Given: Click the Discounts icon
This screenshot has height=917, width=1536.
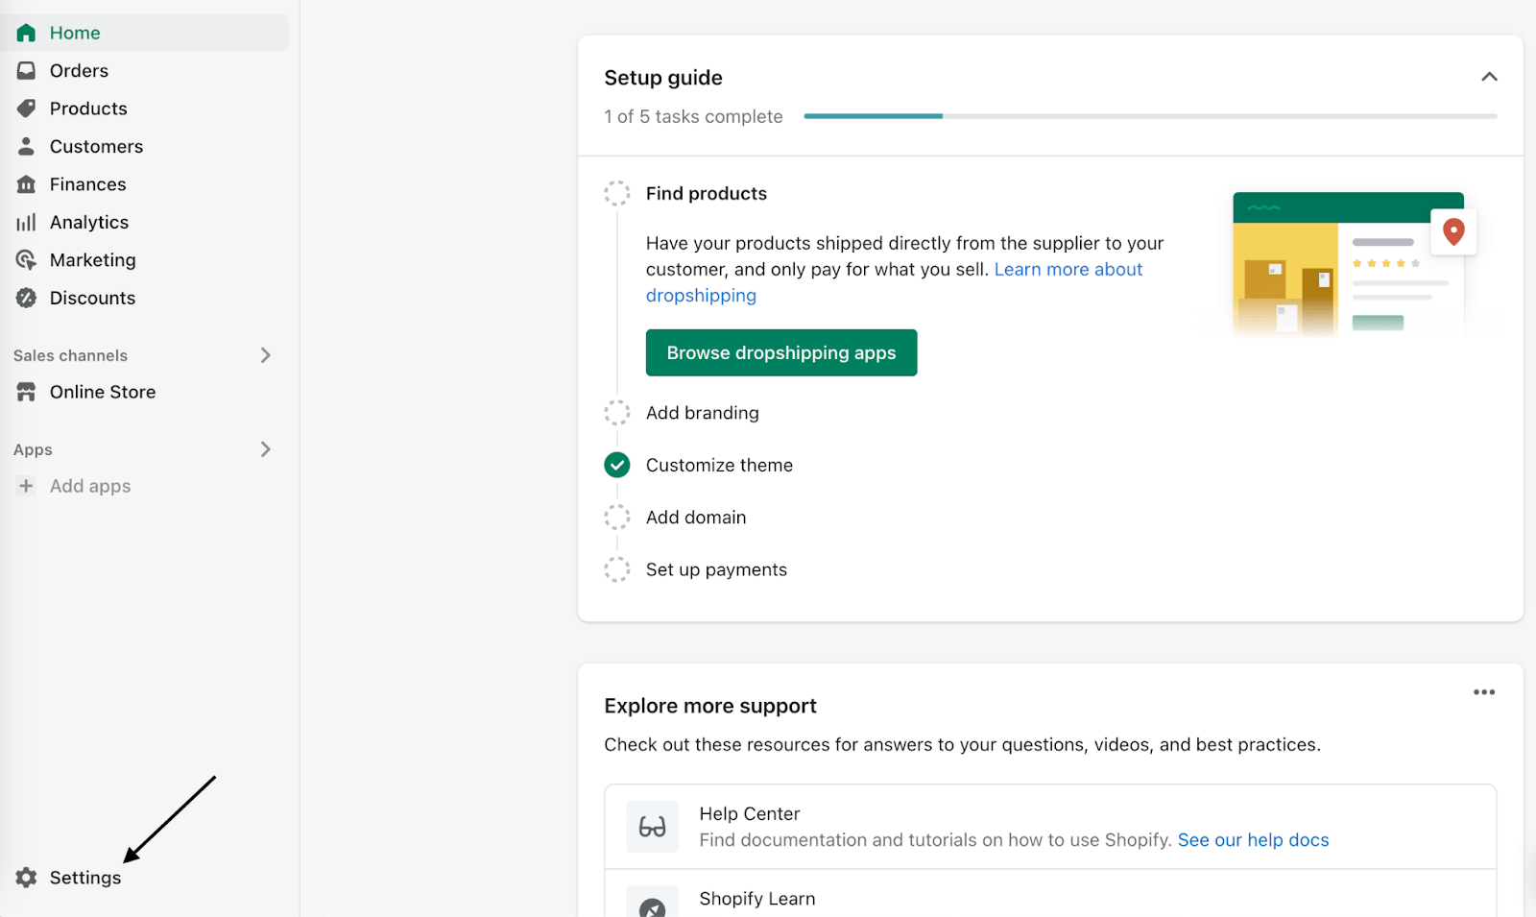Looking at the screenshot, I should coord(26,298).
